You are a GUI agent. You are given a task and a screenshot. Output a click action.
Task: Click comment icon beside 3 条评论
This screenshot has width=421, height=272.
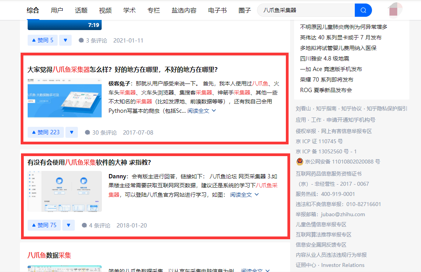(81, 40)
